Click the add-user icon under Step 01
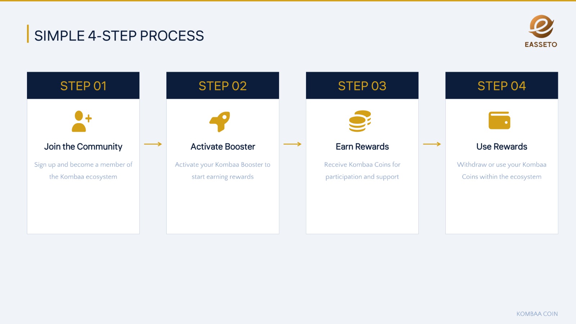The image size is (576, 324). 82,121
